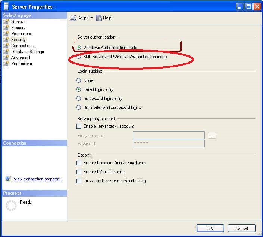The height and width of the screenshot is (237, 263).
Task: Open the Permissions page
Action: pos(22,64)
